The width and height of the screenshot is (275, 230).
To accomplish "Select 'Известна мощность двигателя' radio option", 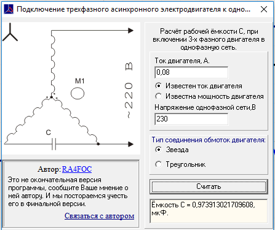I will pos(209,96).
